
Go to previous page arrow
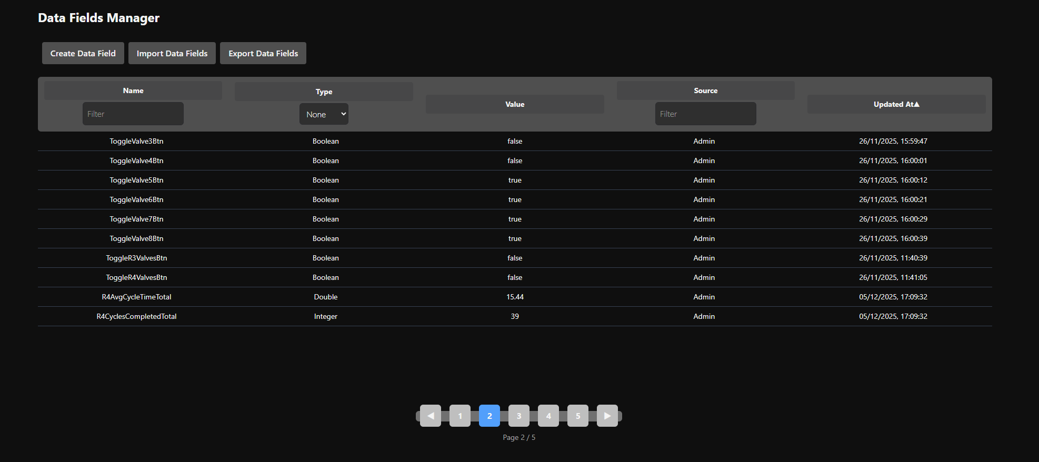click(430, 416)
